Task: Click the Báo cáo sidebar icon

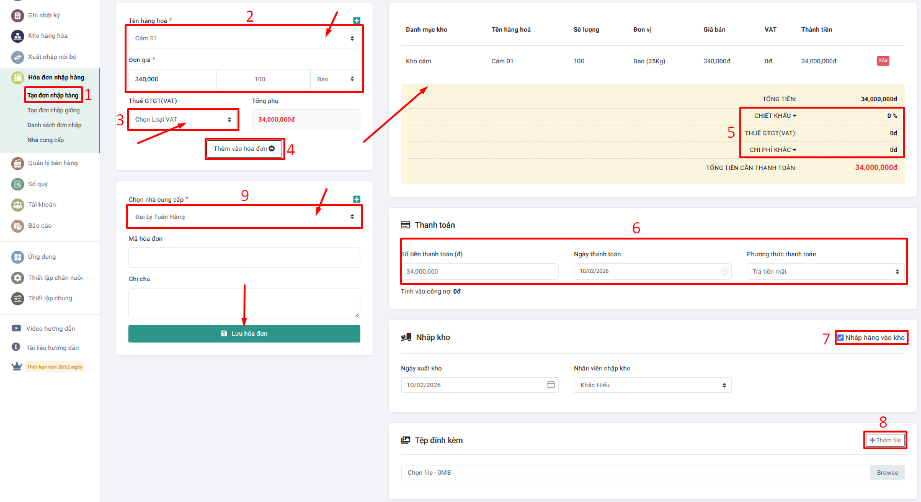Action: (18, 225)
